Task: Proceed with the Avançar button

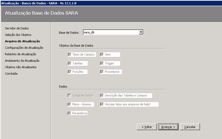Action: pyautogui.click(x=168, y=127)
